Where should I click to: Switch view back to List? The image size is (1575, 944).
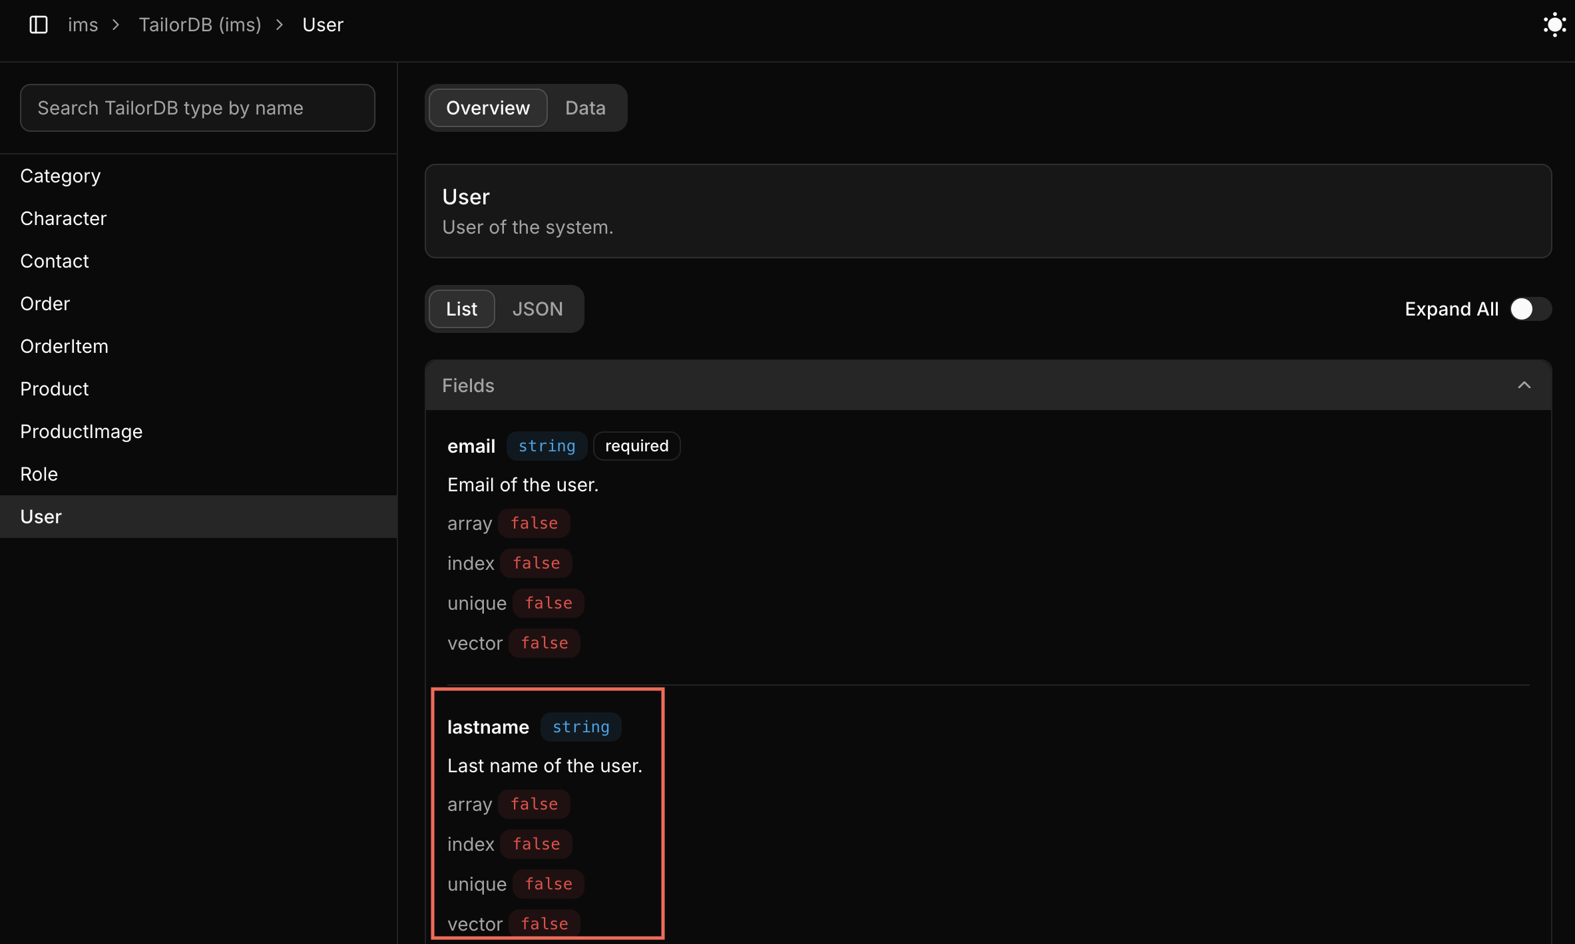[x=461, y=309]
